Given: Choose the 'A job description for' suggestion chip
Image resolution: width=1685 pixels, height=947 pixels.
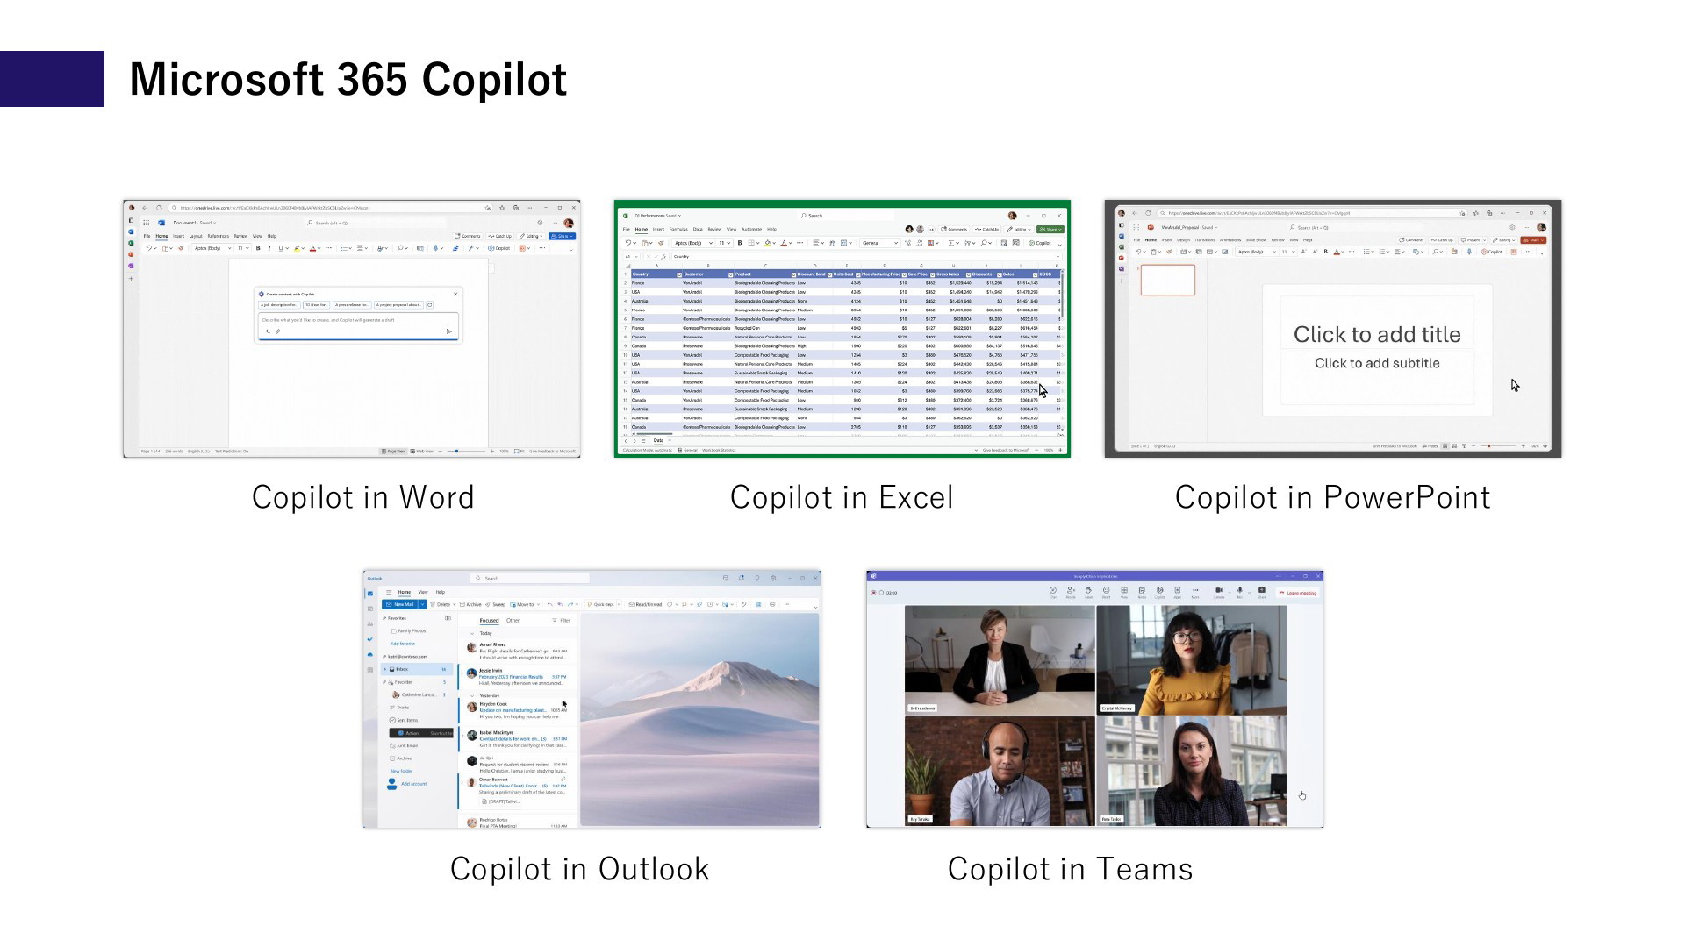Looking at the screenshot, I should pos(279,305).
